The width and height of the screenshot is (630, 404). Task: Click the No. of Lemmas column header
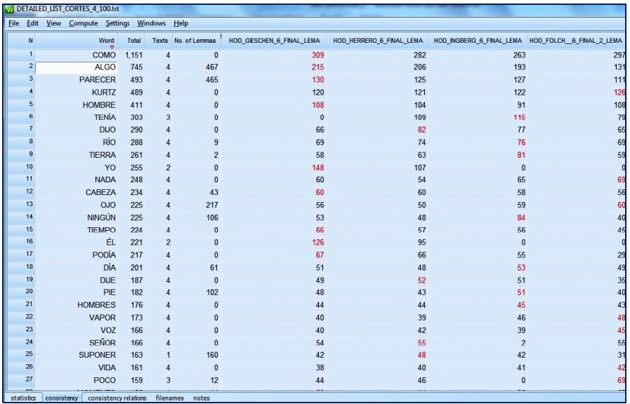[194, 42]
